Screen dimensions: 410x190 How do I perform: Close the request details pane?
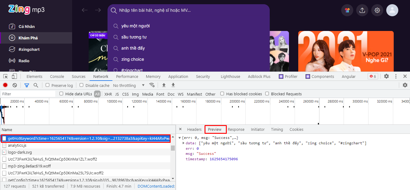coord(180,129)
